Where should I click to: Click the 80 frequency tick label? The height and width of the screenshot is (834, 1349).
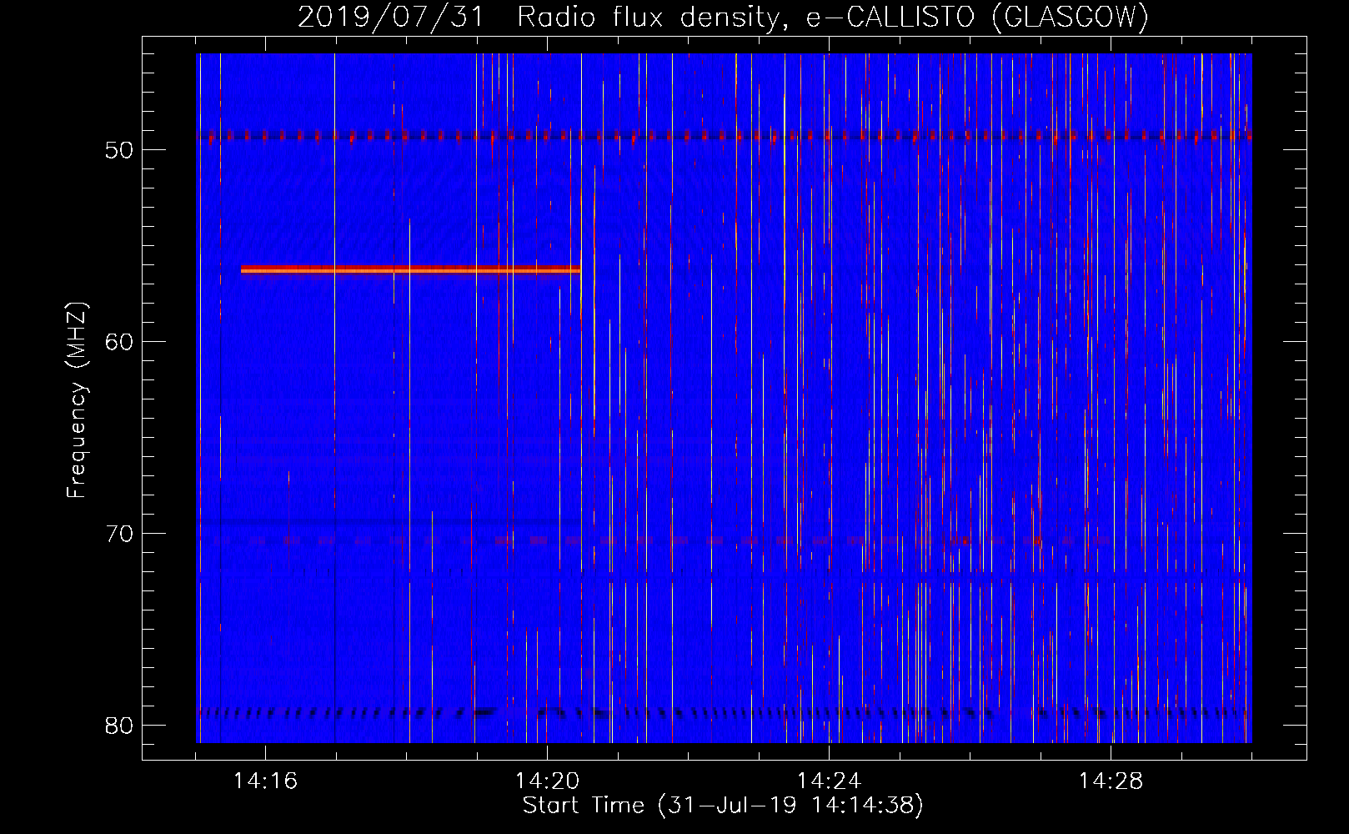point(119,726)
